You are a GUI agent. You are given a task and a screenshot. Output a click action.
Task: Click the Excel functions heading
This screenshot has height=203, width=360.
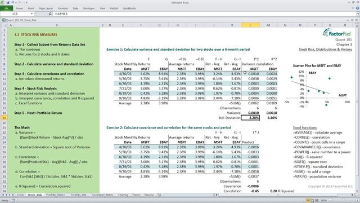305,127
